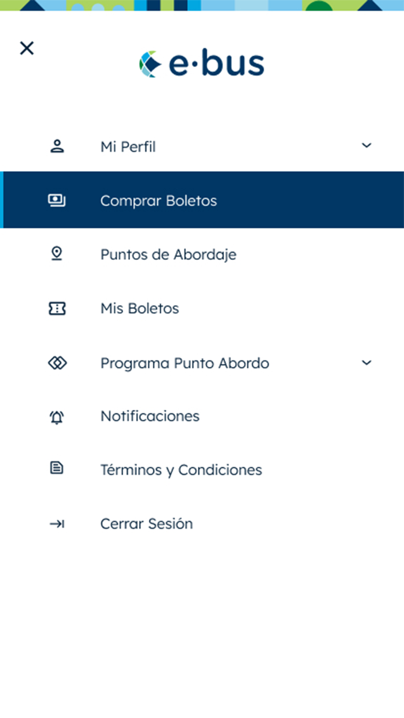
Task: Click the Comprar Boletos money icon
Action: click(x=57, y=200)
